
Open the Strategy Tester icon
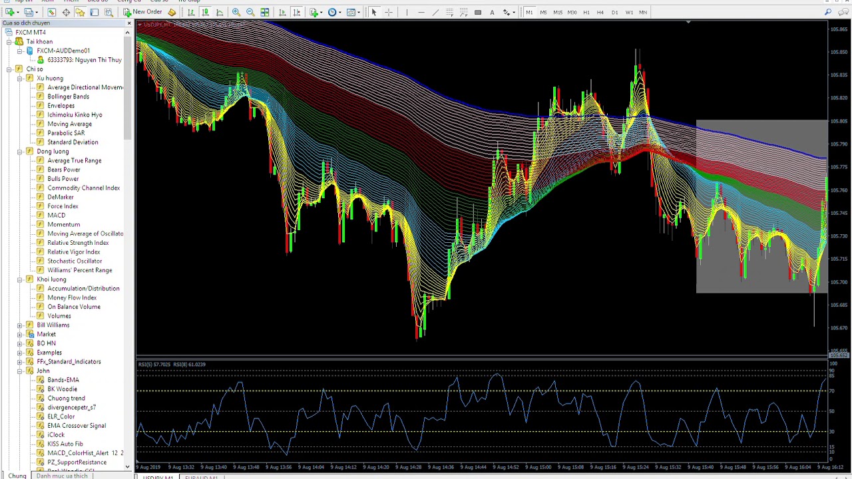pyautogui.click(x=108, y=12)
